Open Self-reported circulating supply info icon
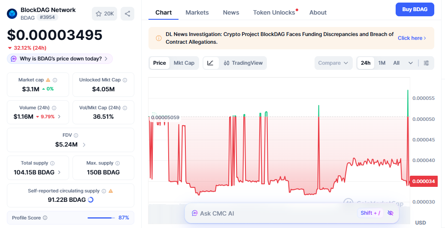Viewport: 445px width, 228px height. pos(104,191)
